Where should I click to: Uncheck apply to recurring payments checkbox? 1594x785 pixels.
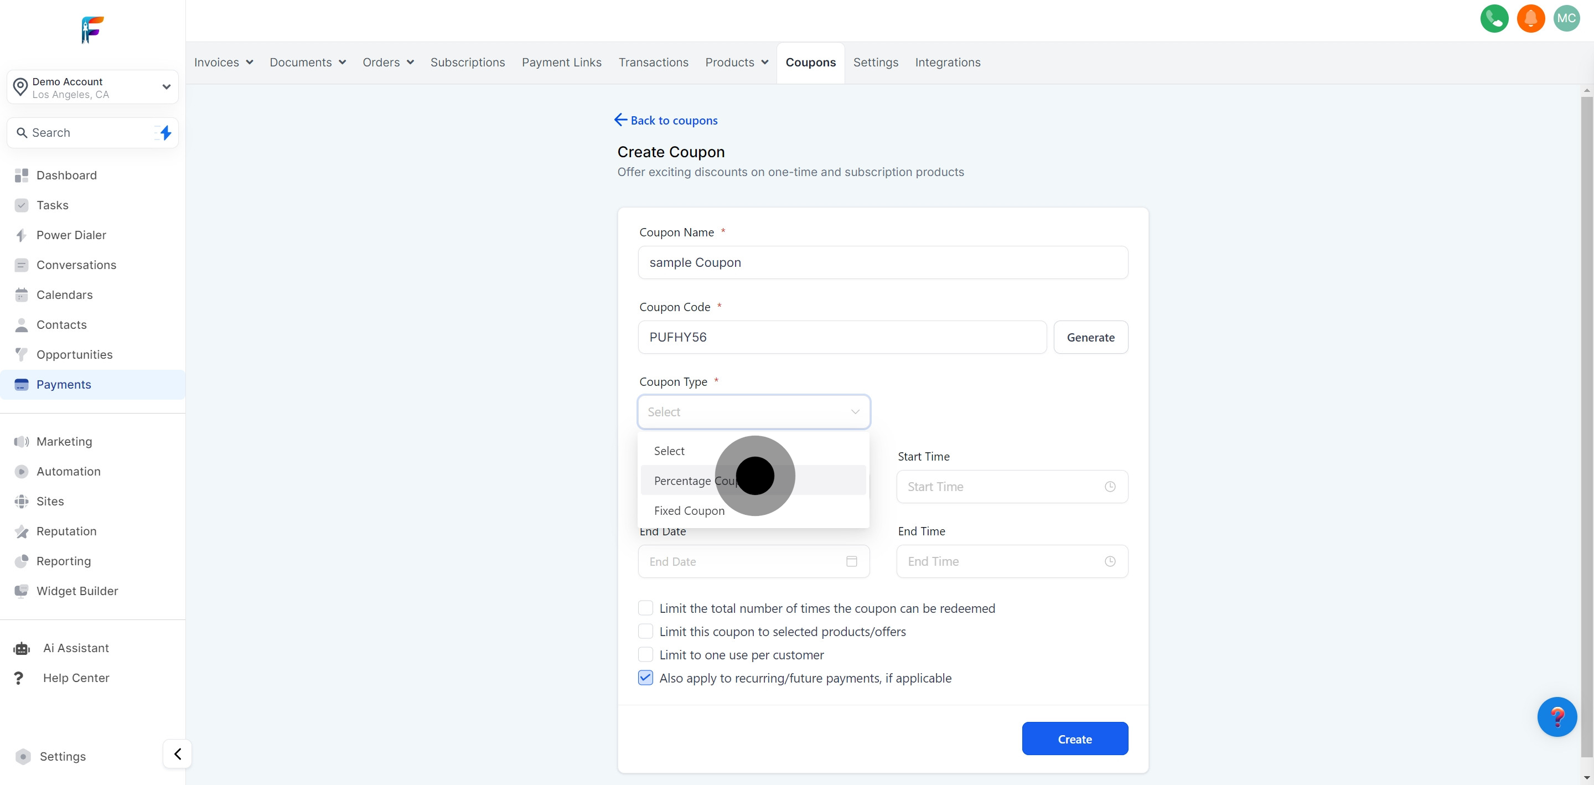[x=645, y=678]
